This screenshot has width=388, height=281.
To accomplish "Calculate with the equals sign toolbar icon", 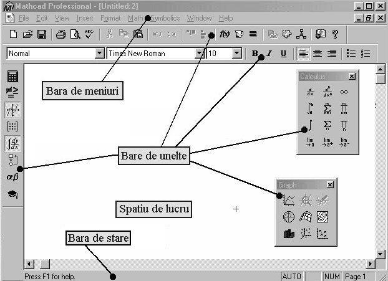I will (253, 34).
